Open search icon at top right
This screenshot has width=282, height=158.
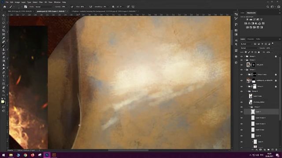pyautogui.click(x=267, y=7)
